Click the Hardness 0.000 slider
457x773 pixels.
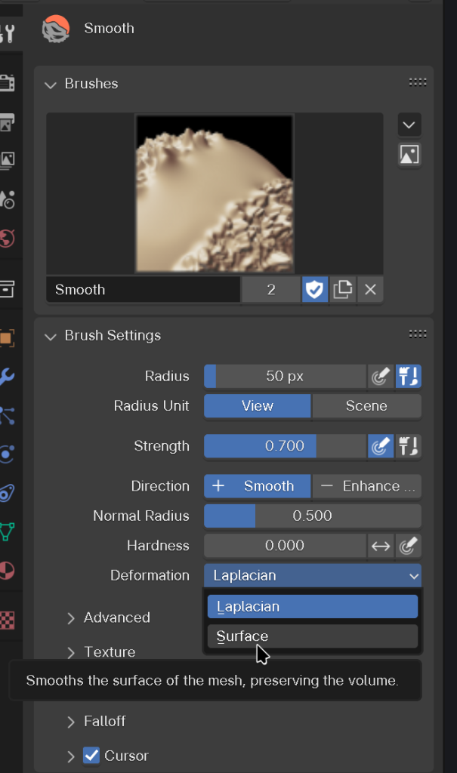(285, 546)
